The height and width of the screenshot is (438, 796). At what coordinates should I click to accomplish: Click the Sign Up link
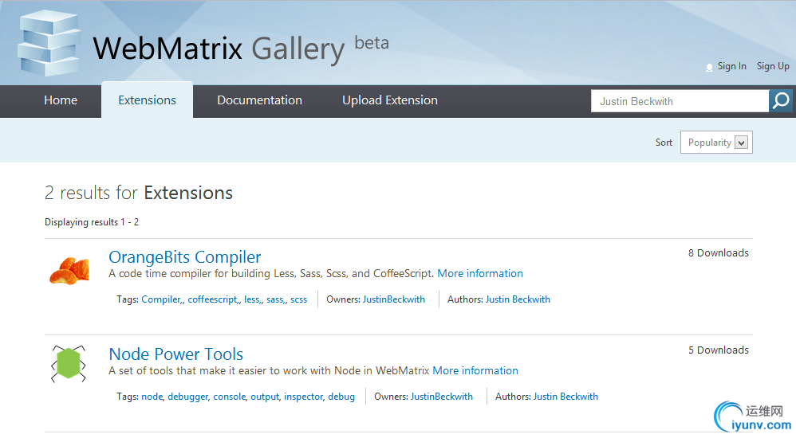[773, 66]
